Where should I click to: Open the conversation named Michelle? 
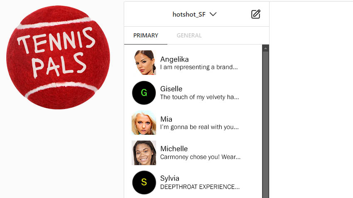coord(193,153)
